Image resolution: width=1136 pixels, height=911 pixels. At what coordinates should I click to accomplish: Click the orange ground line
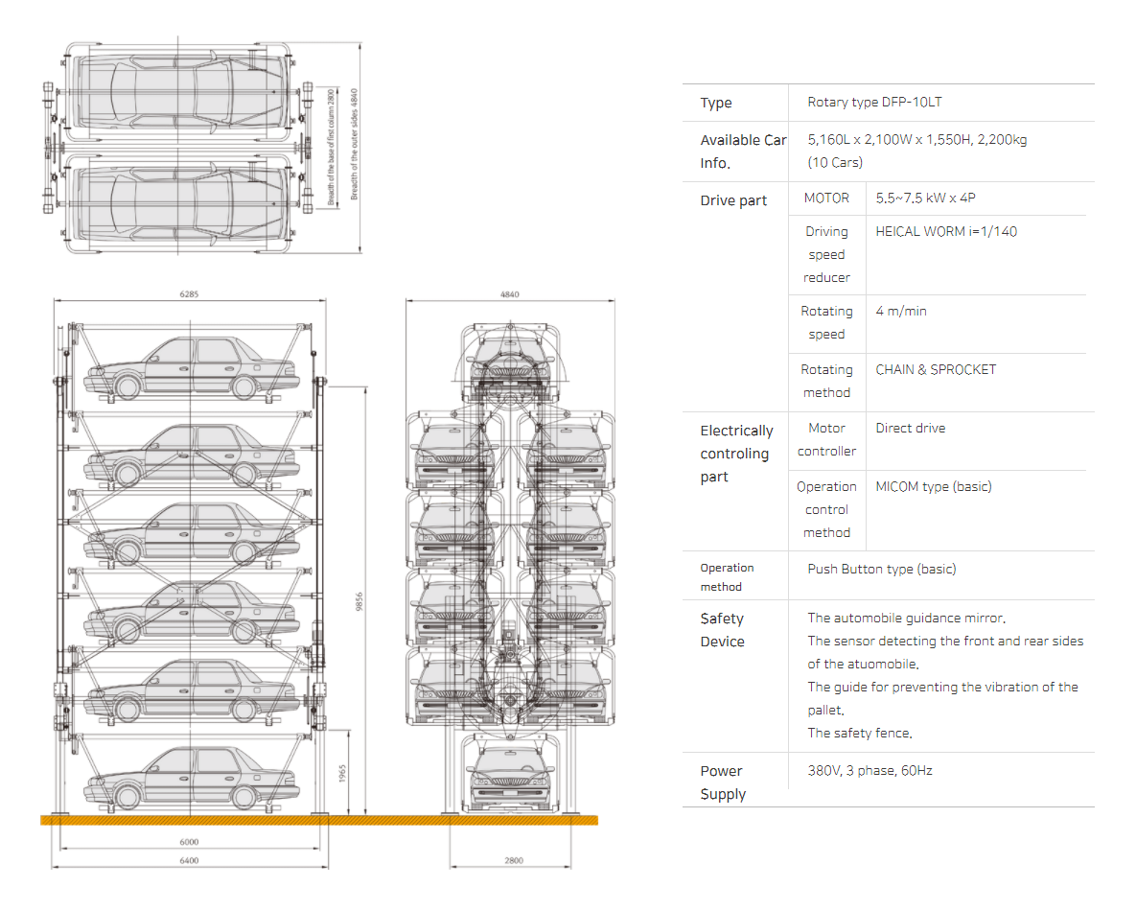318,820
